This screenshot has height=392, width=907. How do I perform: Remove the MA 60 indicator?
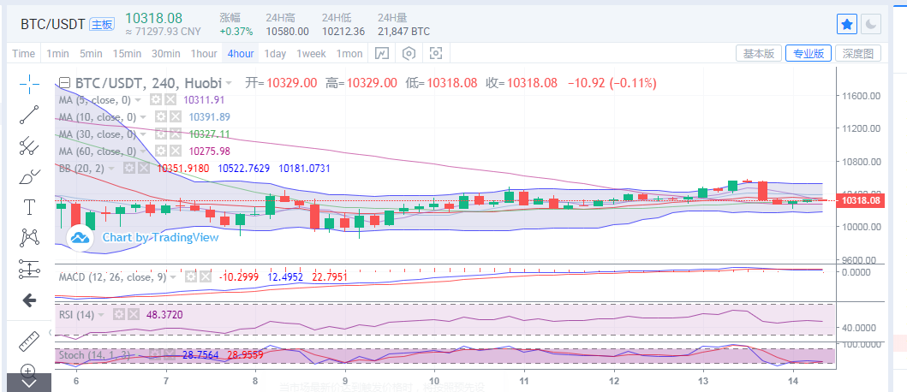coord(175,151)
